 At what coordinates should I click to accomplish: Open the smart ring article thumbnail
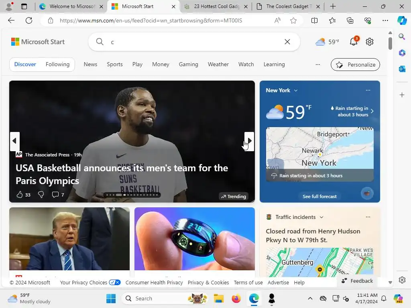(195, 239)
